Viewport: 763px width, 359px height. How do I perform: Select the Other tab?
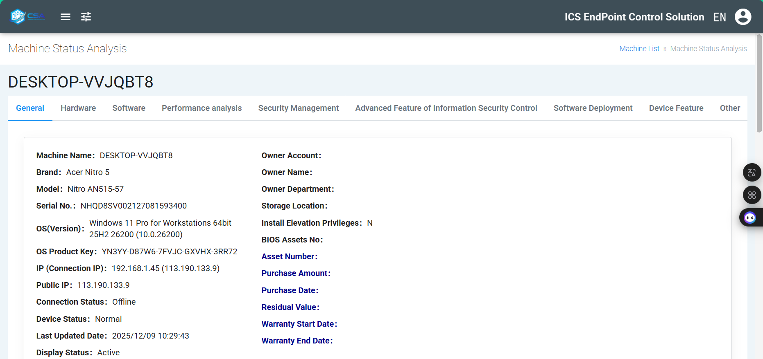coord(729,108)
